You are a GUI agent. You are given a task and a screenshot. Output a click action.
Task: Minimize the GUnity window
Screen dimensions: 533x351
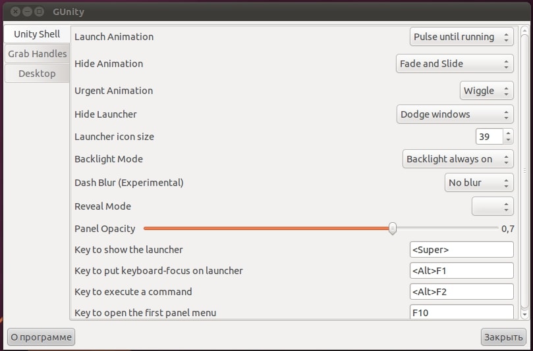coord(27,12)
